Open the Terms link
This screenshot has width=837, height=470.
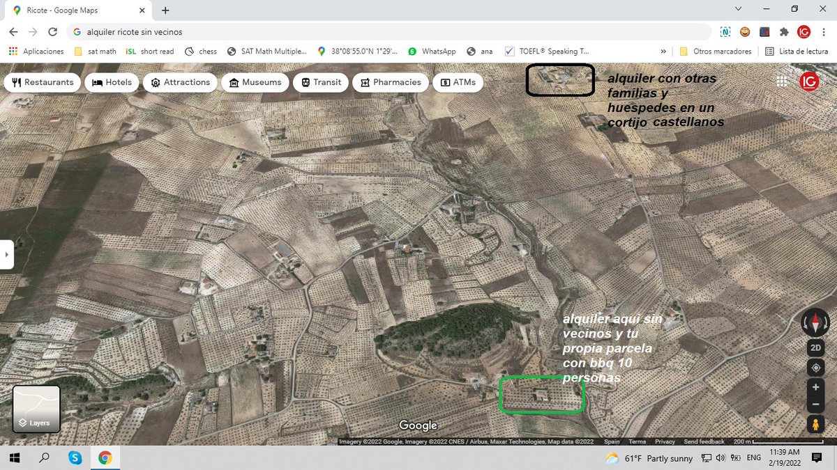tap(637, 441)
